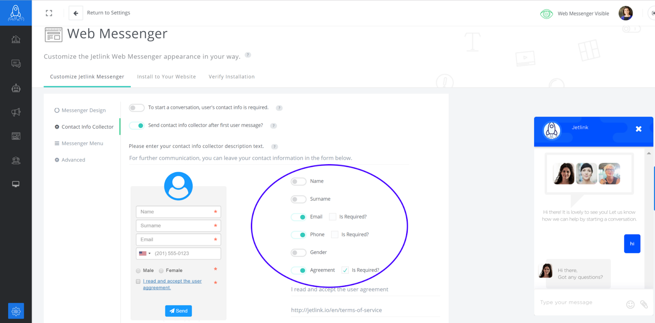The height and width of the screenshot is (323, 655).
Task: Open the analytics chart sidebar icon
Action: click(x=16, y=136)
